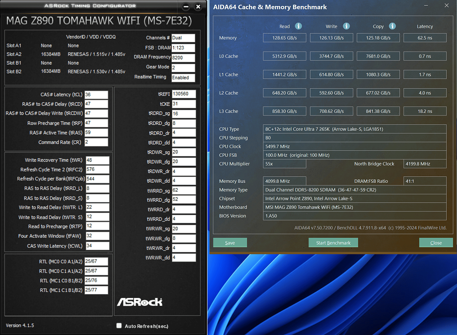Click the Memory Read result 128.65 GB/s

pos(285,38)
